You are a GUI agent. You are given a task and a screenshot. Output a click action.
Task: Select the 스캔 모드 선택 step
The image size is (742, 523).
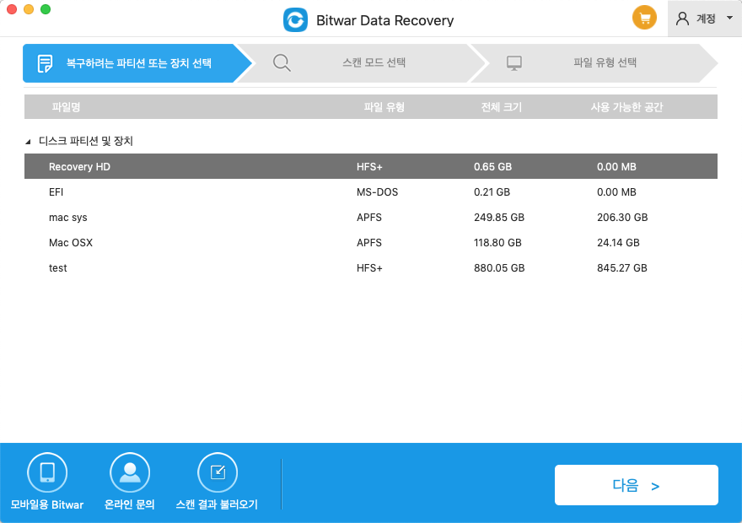[x=363, y=63]
